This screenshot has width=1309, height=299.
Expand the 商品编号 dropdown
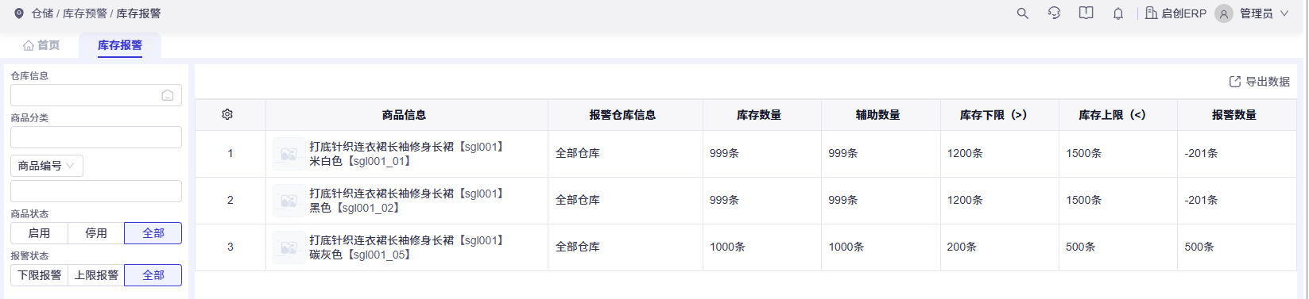pos(46,166)
